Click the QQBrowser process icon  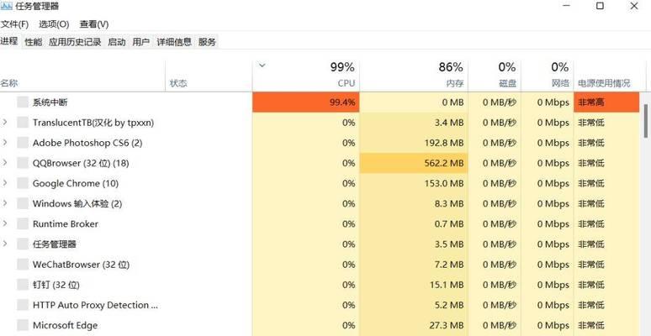click(23, 163)
